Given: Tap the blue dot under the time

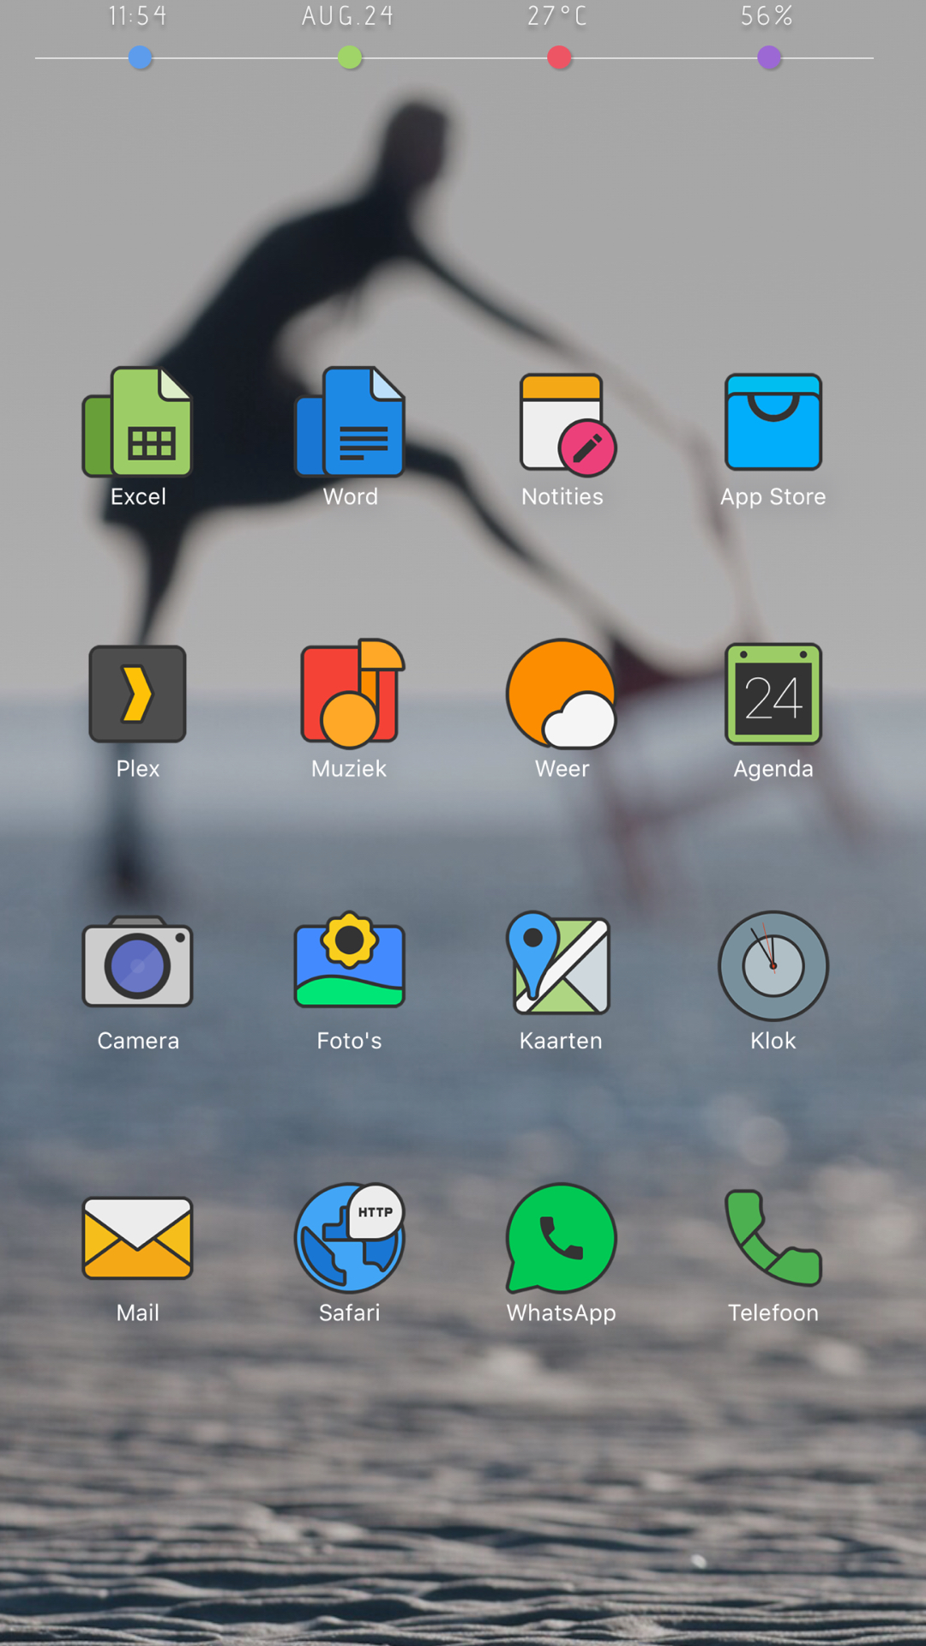Looking at the screenshot, I should [x=140, y=57].
